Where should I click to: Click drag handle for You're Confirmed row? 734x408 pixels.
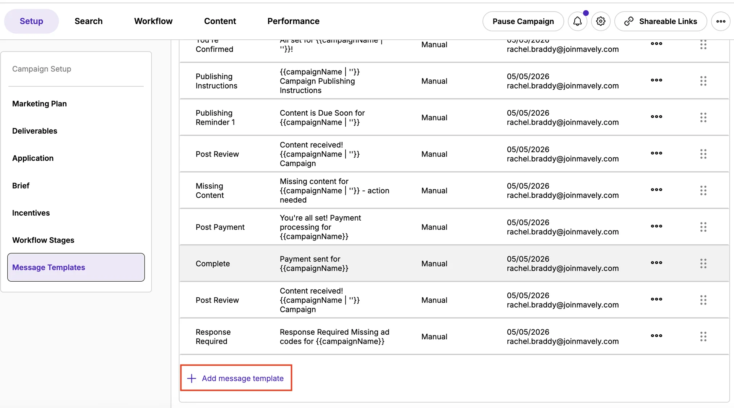pos(703,45)
